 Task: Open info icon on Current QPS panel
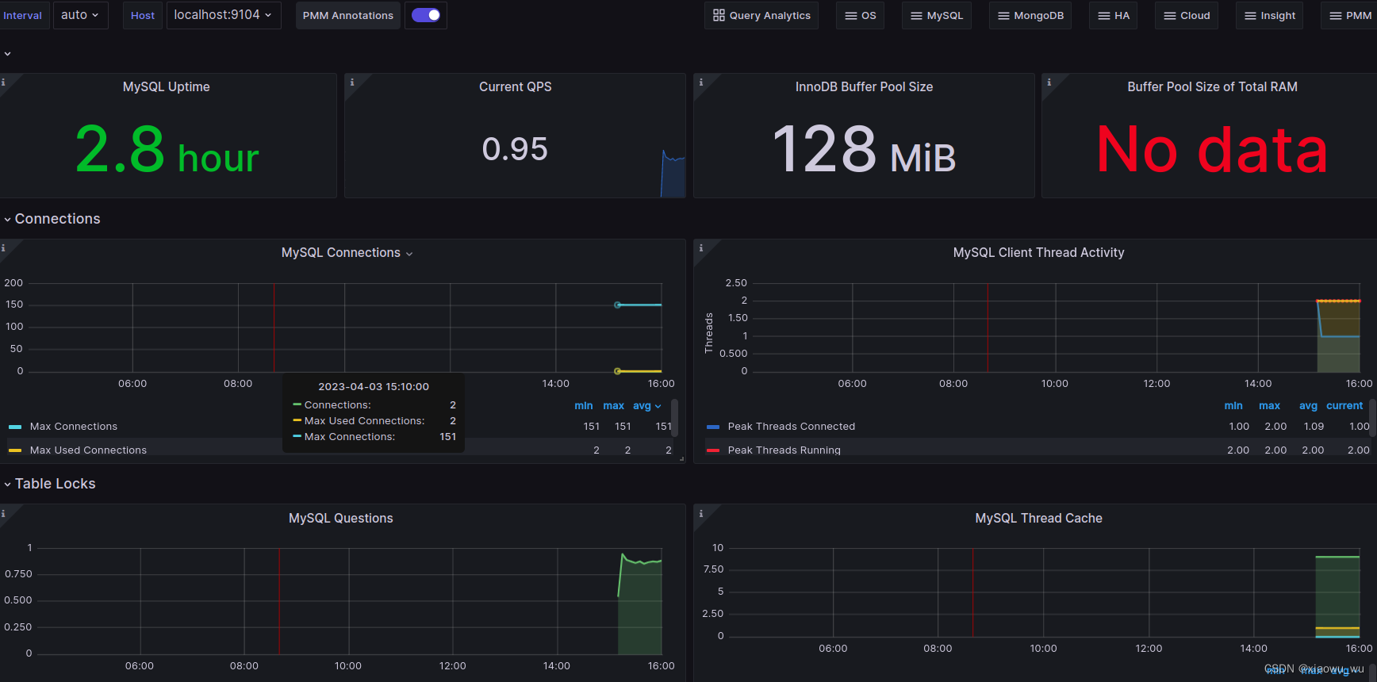point(352,82)
